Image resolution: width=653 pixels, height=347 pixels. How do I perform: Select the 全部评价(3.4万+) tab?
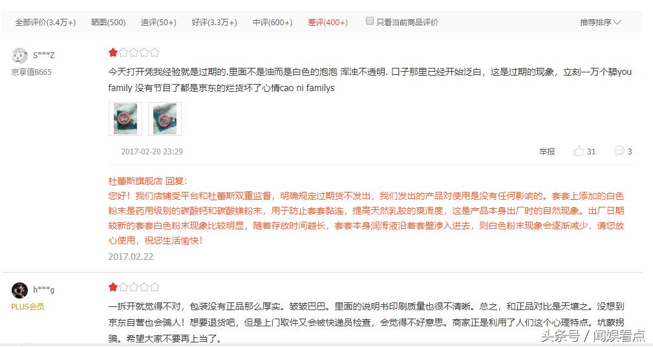[x=45, y=23]
